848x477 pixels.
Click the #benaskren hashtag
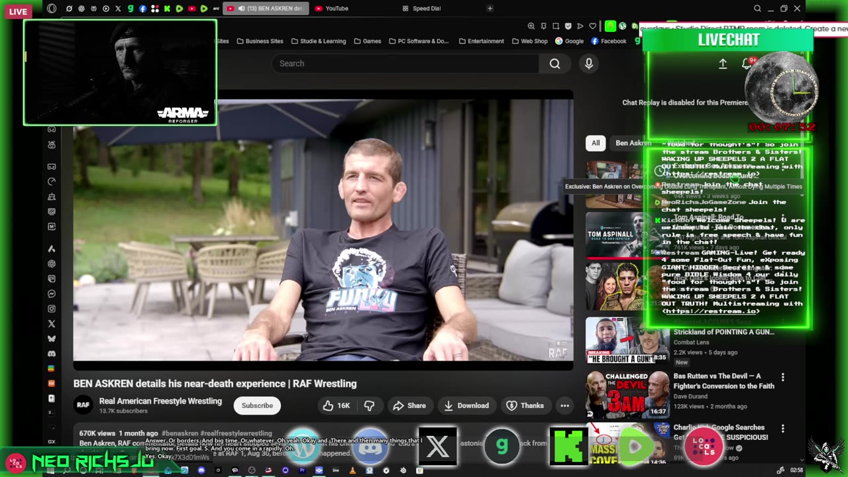tap(179, 433)
